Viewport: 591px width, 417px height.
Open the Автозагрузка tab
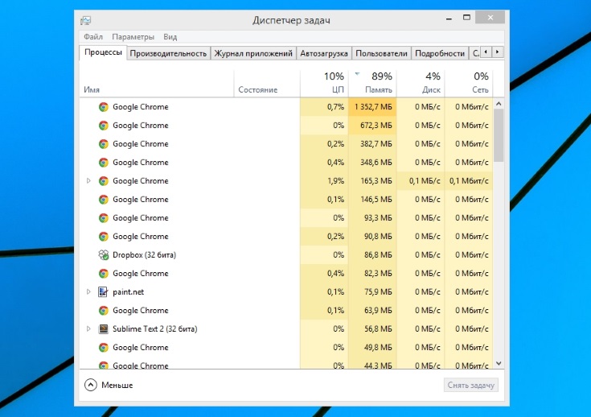[x=324, y=54]
